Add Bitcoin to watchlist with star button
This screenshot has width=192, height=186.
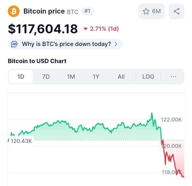146,12
